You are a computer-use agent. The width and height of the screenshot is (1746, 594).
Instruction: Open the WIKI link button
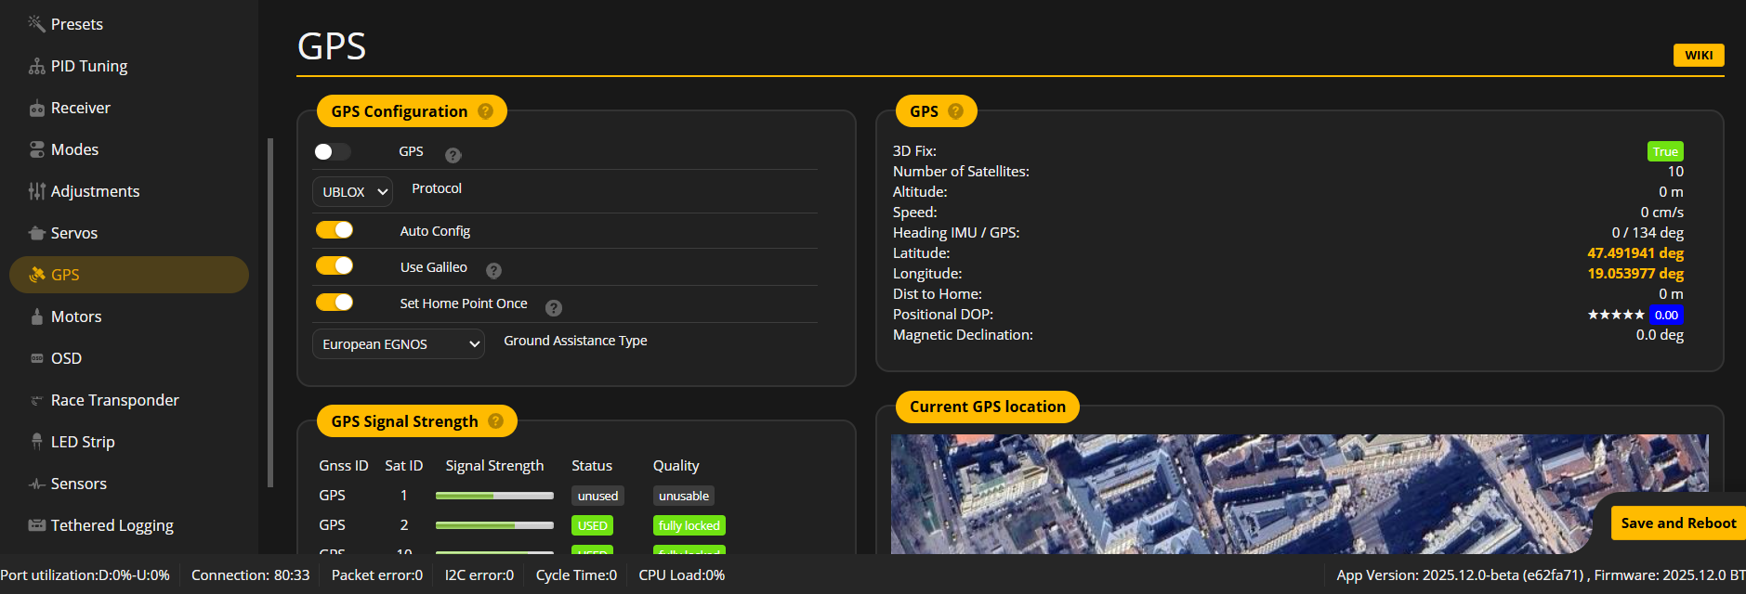[x=1698, y=56]
